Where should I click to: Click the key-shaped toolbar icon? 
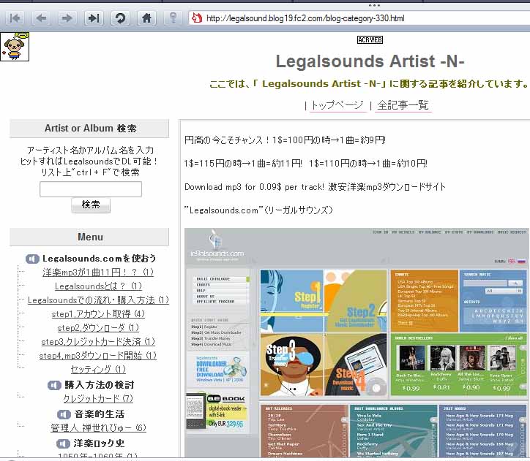click(x=173, y=18)
